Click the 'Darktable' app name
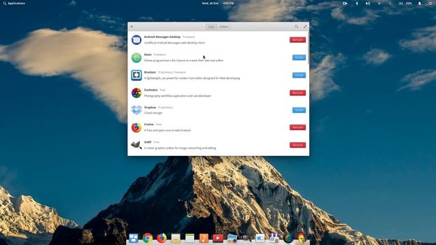 click(x=151, y=90)
